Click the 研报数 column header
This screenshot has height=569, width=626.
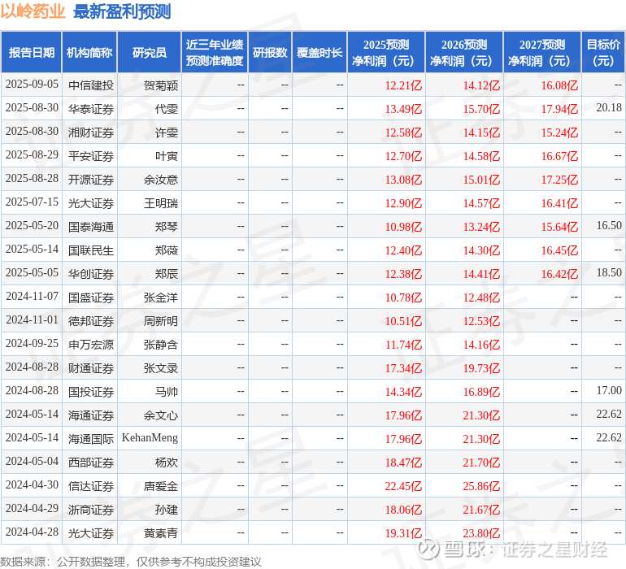pos(270,52)
